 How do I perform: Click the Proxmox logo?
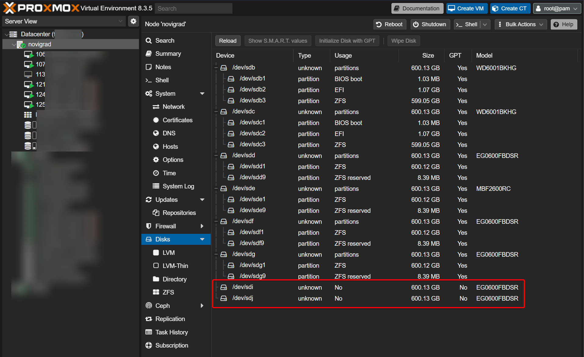click(41, 8)
